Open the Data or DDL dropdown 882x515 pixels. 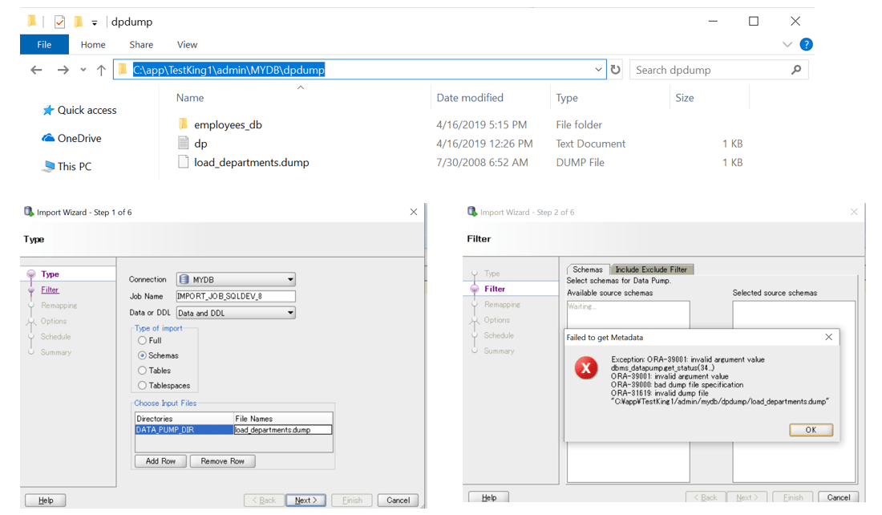[x=236, y=313]
